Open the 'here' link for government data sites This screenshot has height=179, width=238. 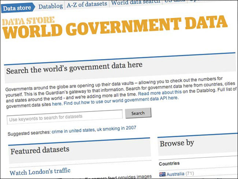point(57,104)
